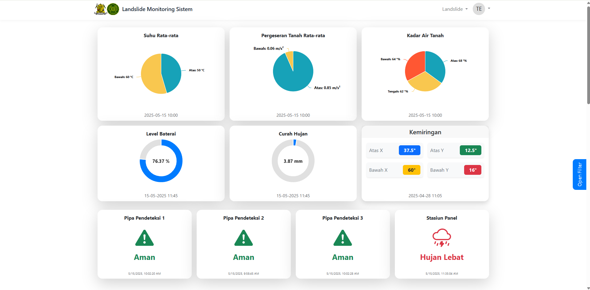This screenshot has width=590, height=290.
Task: Open the side filter panel
Action: (x=579, y=174)
